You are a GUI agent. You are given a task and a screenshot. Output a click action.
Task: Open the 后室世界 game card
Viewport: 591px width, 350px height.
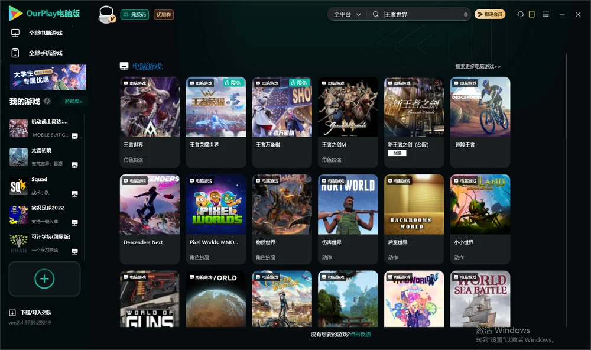(x=414, y=219)
